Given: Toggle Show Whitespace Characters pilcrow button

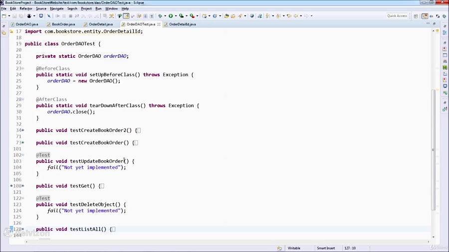Looking at the screenshot, I should tap(152, 16).
